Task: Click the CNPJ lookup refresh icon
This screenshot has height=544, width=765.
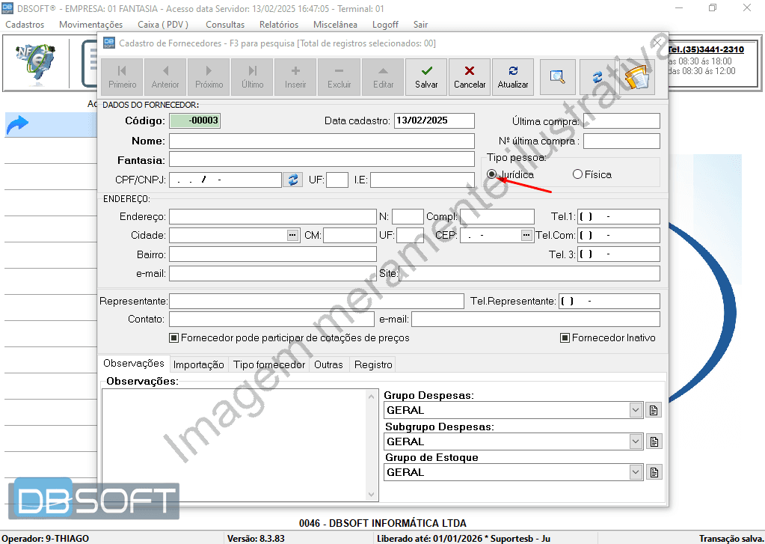Action: pyautogui.click(x=292, y=180)
